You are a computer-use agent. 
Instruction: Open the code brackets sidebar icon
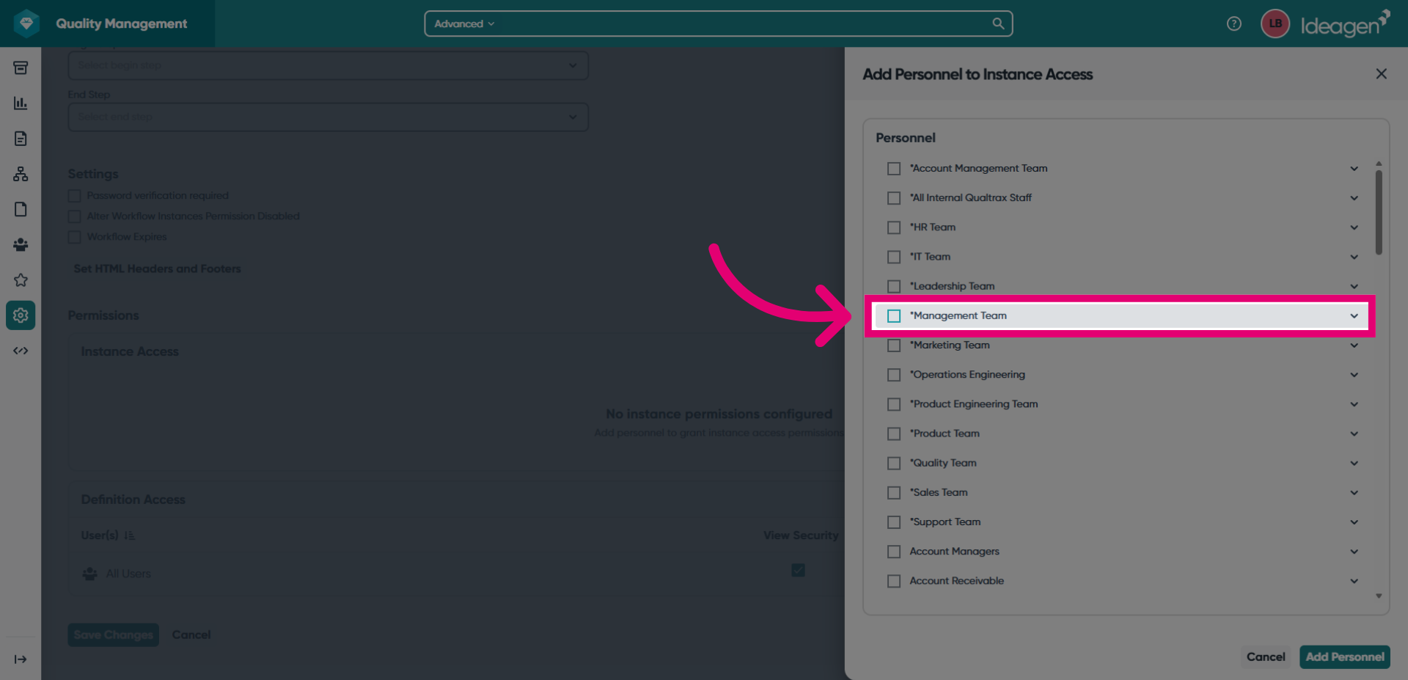tap(21, 351)
